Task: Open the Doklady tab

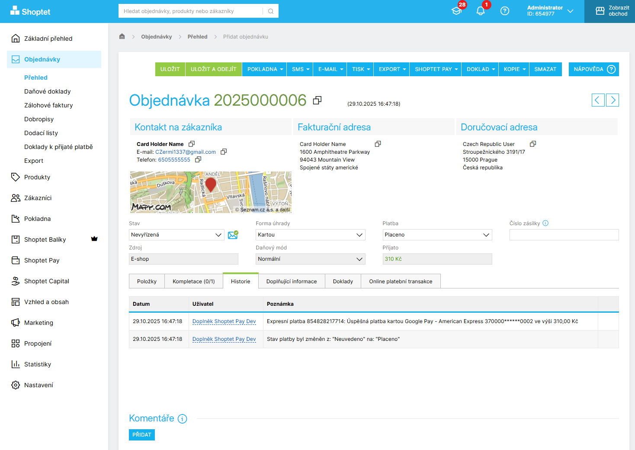Action: pyautogui.click(x=343, y=282)
